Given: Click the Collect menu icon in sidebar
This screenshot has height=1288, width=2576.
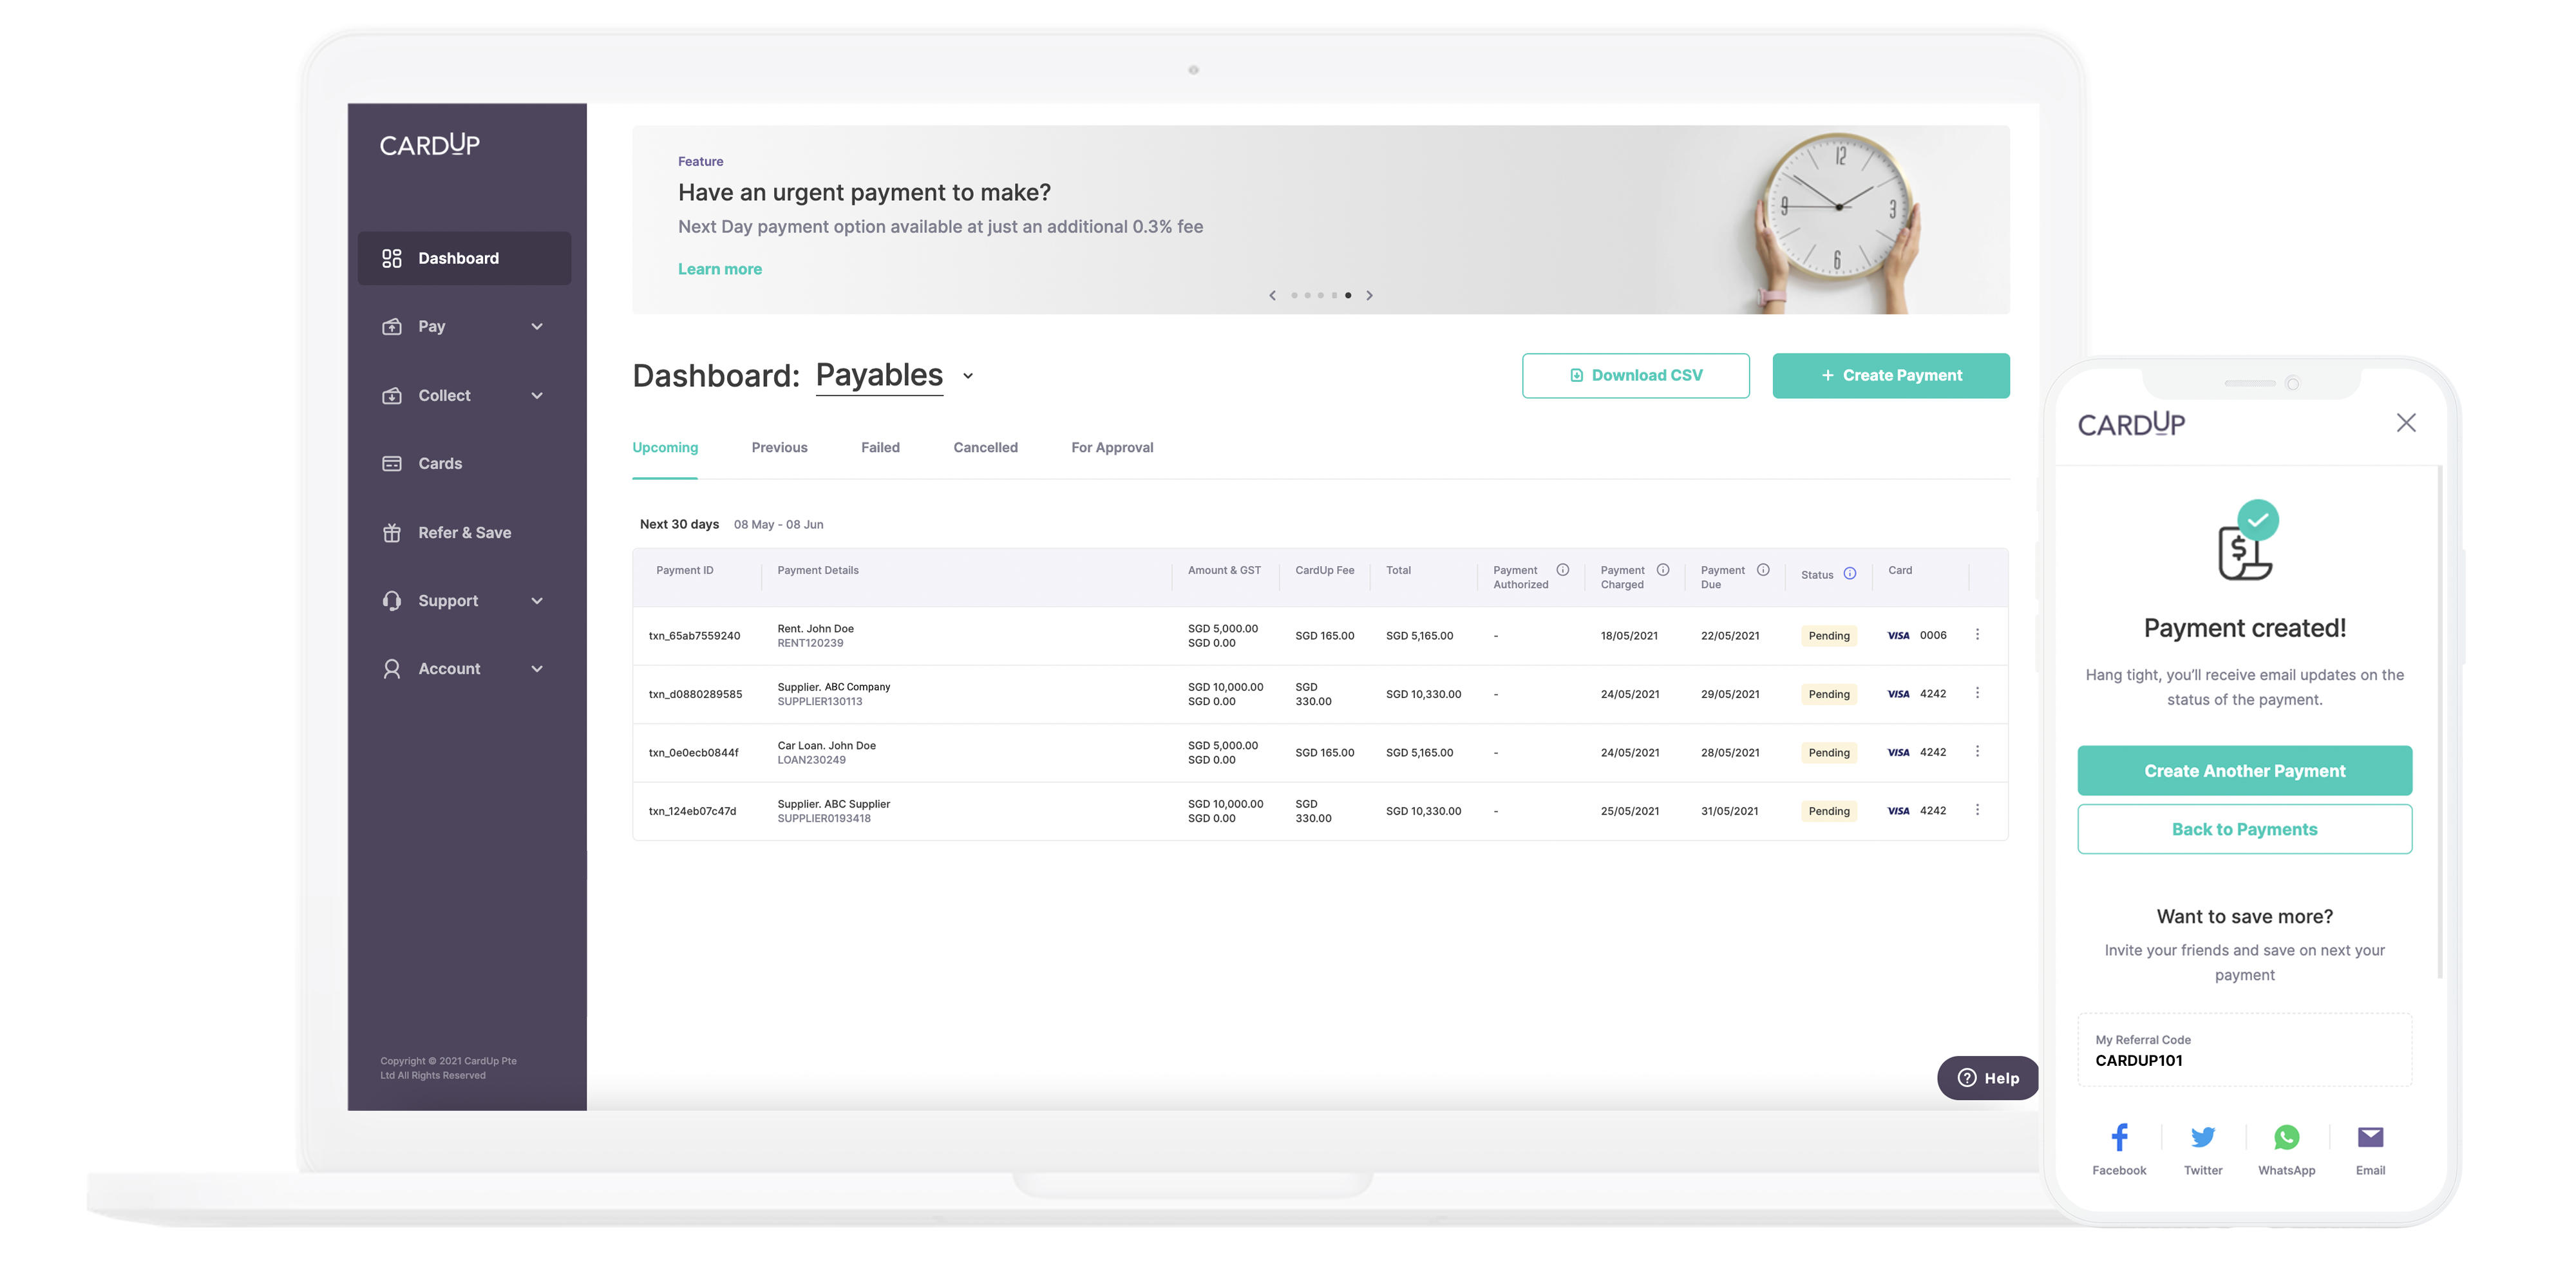Looking at the screenshot, I should (x=391, y=394).
